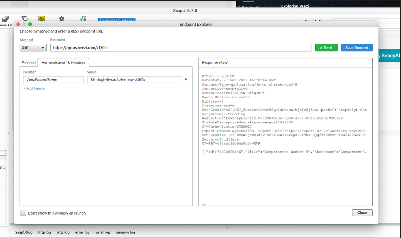Screen dimensions: 401x238
Task: Open the error log tab
Action: tap(82, 232)
